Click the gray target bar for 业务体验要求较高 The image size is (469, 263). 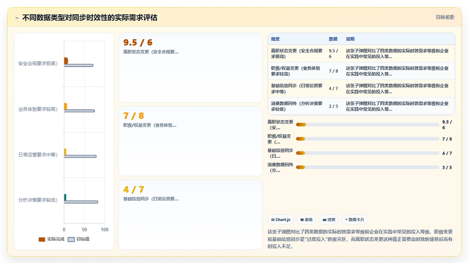click(79, 111)
